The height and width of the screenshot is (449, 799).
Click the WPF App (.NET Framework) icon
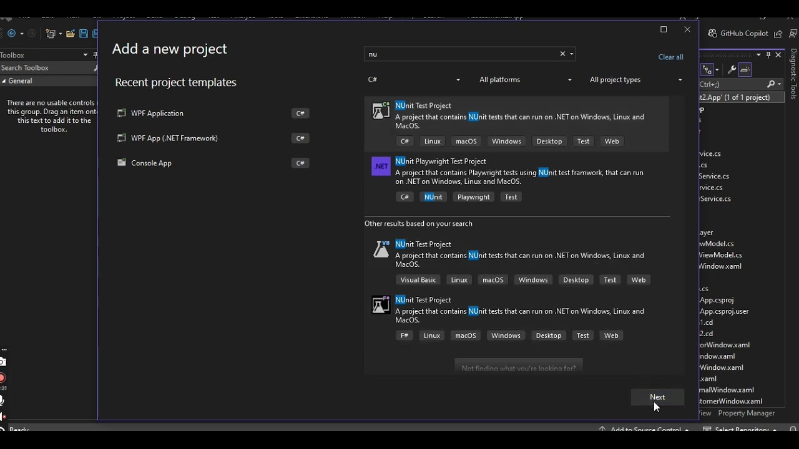click(x=122, y=138)
